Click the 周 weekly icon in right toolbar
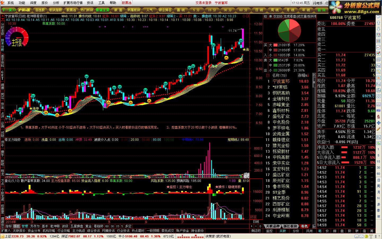Screen dimensions: 382x239 [379, 186]
